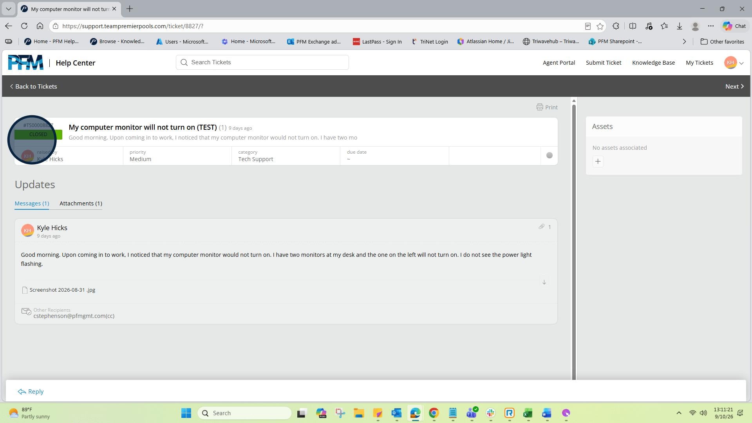Add an asset with plus button
Image resolution: width=752 pixels, height=423 pixels.
click(x=598, y=162)
